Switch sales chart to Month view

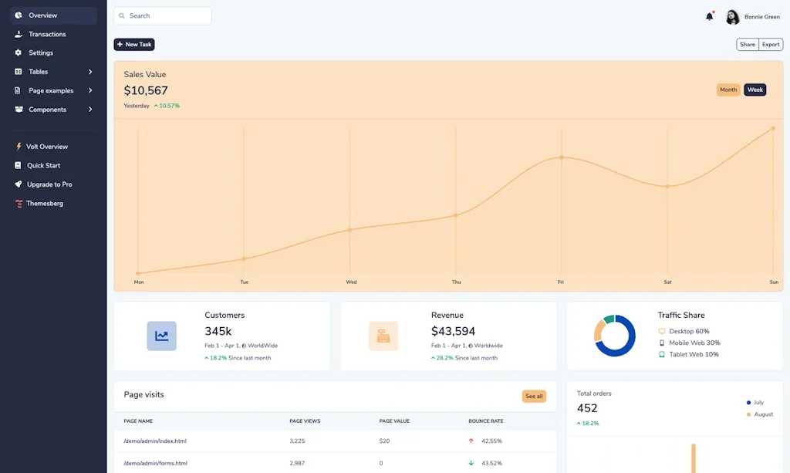pos(728,90)
